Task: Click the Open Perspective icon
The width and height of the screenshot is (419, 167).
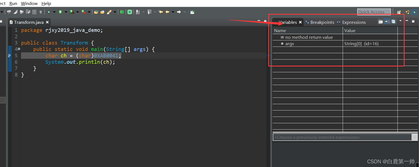Action: coord(399,12)
